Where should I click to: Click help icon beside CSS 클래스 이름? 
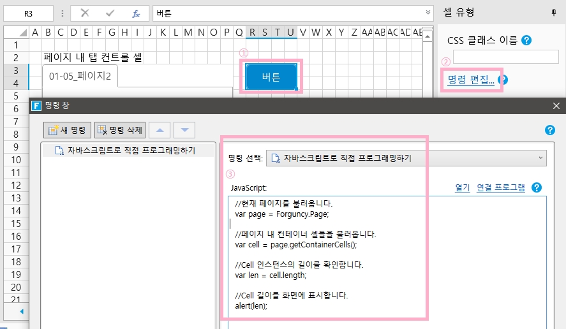tap(526, 40)
